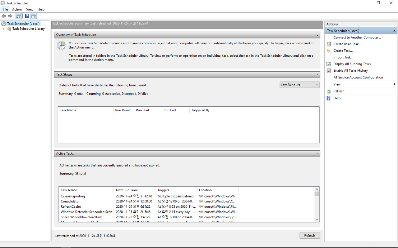The width and height of the screenshot is (398, 248).
Task: Sort by Run End column header
Action: click(x=175, y=110)
